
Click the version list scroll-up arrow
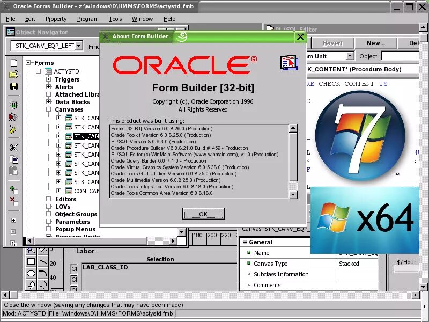[293, 128]
